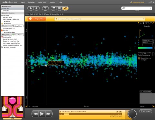Screen dimensions: 155x120
Task: Click the Aktualisieren button
Action: (17, 26)
